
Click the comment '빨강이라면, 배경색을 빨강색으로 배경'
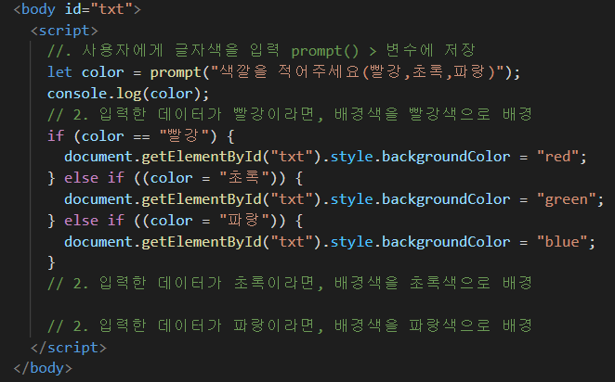coord(383,114)
